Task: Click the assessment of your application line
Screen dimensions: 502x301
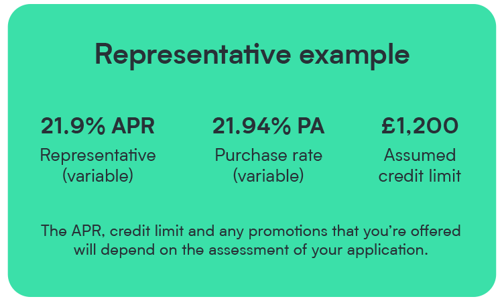Action: point(251,250)
